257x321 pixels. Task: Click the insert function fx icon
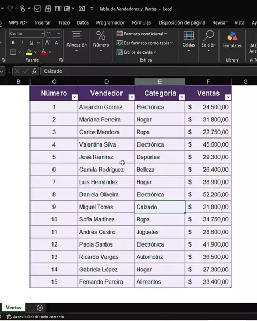[34, 71]
